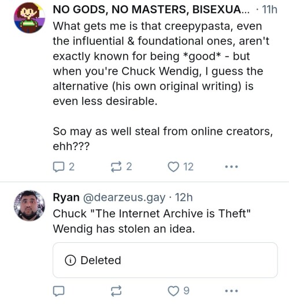Click the 'So may as well steal' paragraph
Viewport: 289px width, 304px height.
point(163,138)
